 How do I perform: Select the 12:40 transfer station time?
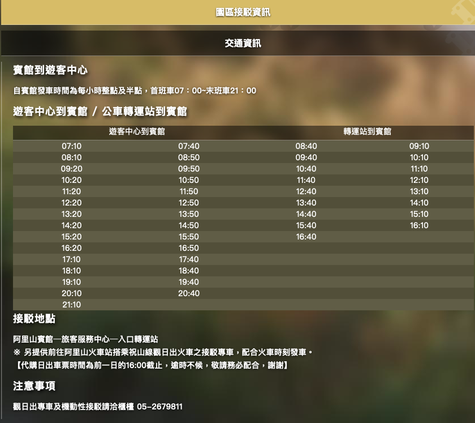coord(306,191)
